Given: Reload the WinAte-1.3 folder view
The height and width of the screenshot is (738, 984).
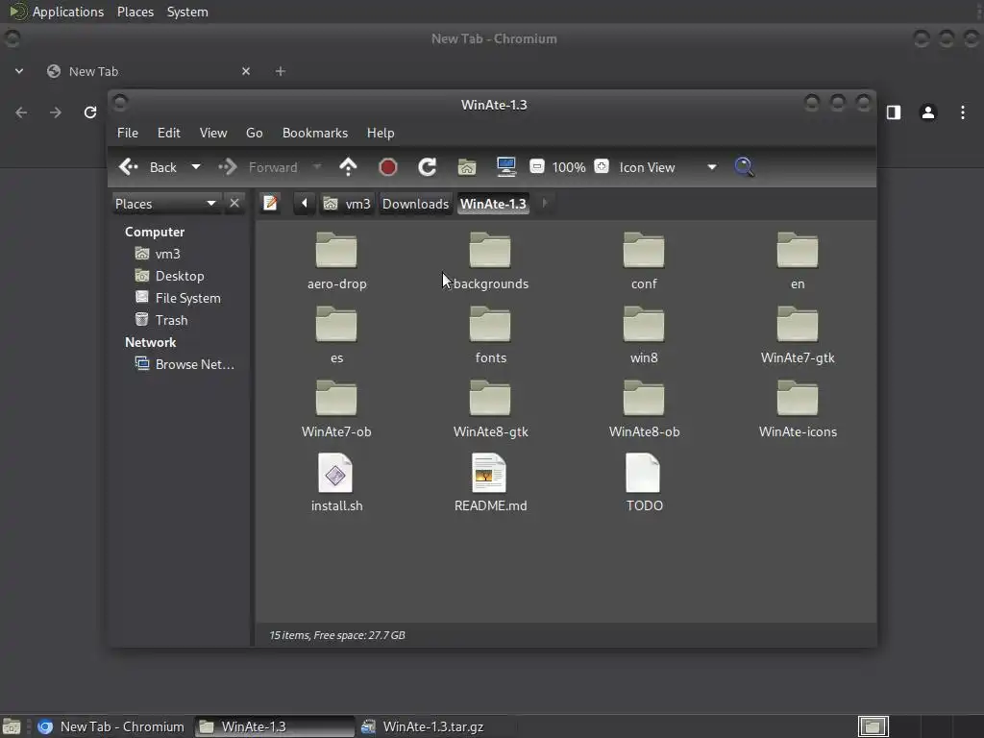Looking at the screenshot, I should coord(428,167).
